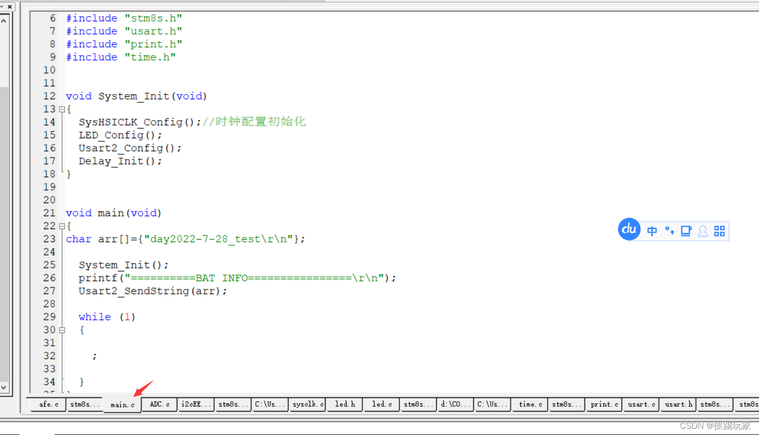Collapse the System_Init function fold at line 13
Viewport: 759px width, 435px height.
click(x=62, y=110)
